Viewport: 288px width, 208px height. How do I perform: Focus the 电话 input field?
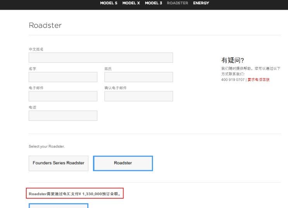point(63,115)
